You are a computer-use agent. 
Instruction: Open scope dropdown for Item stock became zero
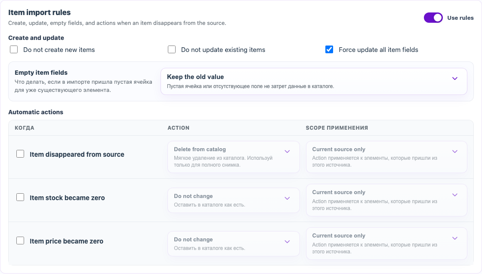tap(386, 200)
